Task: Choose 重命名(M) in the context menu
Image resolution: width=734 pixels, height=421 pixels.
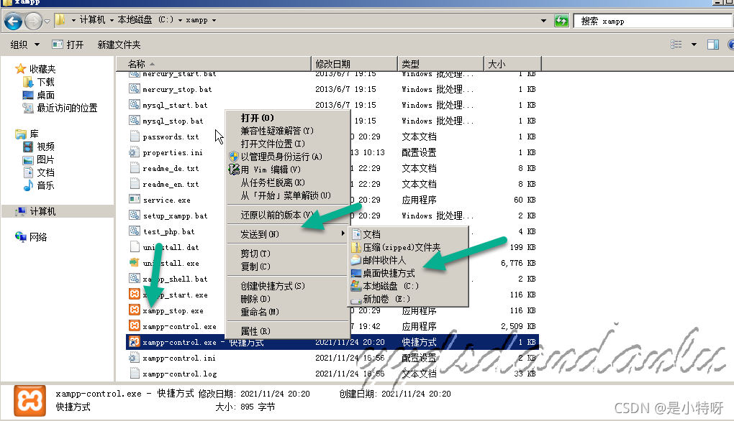Action: (x=287, y=312)
